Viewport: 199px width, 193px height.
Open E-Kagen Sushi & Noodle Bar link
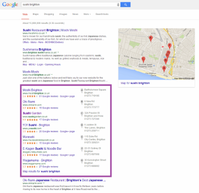42,149
